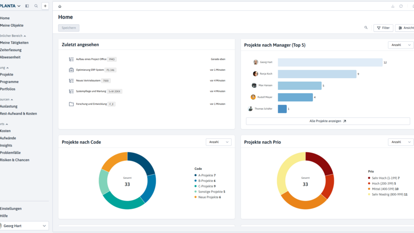Open Aufwände report
This screenshot has height=233, width=414.
8,138
